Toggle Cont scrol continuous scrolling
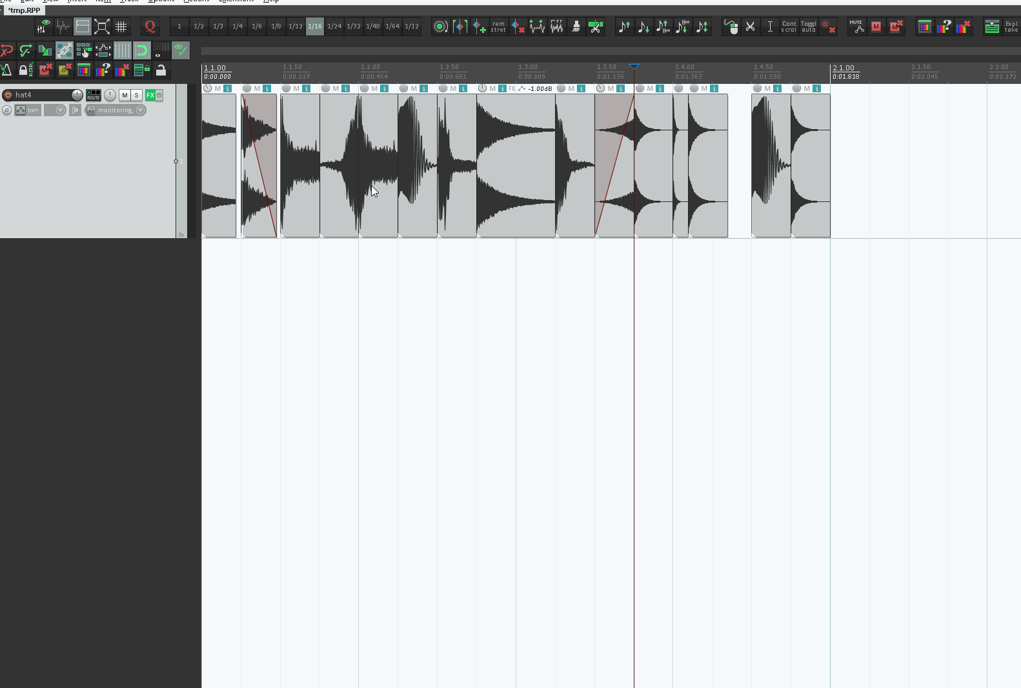The image size is (1021, 688). click(789, 26)
